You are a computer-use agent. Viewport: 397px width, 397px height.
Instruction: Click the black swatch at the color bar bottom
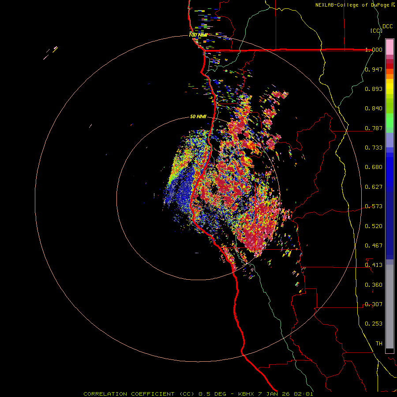390,351
